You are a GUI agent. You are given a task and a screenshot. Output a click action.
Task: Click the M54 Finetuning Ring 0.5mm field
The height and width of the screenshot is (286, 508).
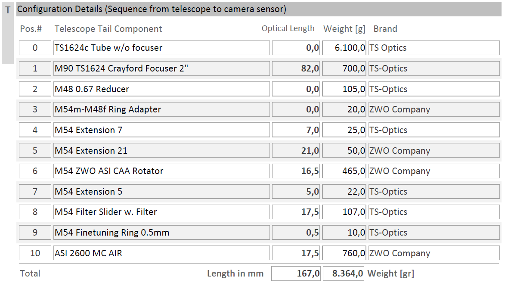(161, 233)
